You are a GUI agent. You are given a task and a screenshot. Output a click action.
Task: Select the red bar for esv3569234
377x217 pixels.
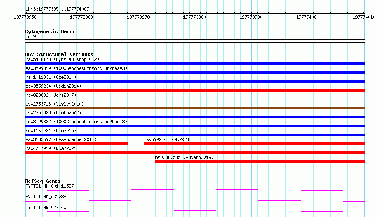point(195,90)
